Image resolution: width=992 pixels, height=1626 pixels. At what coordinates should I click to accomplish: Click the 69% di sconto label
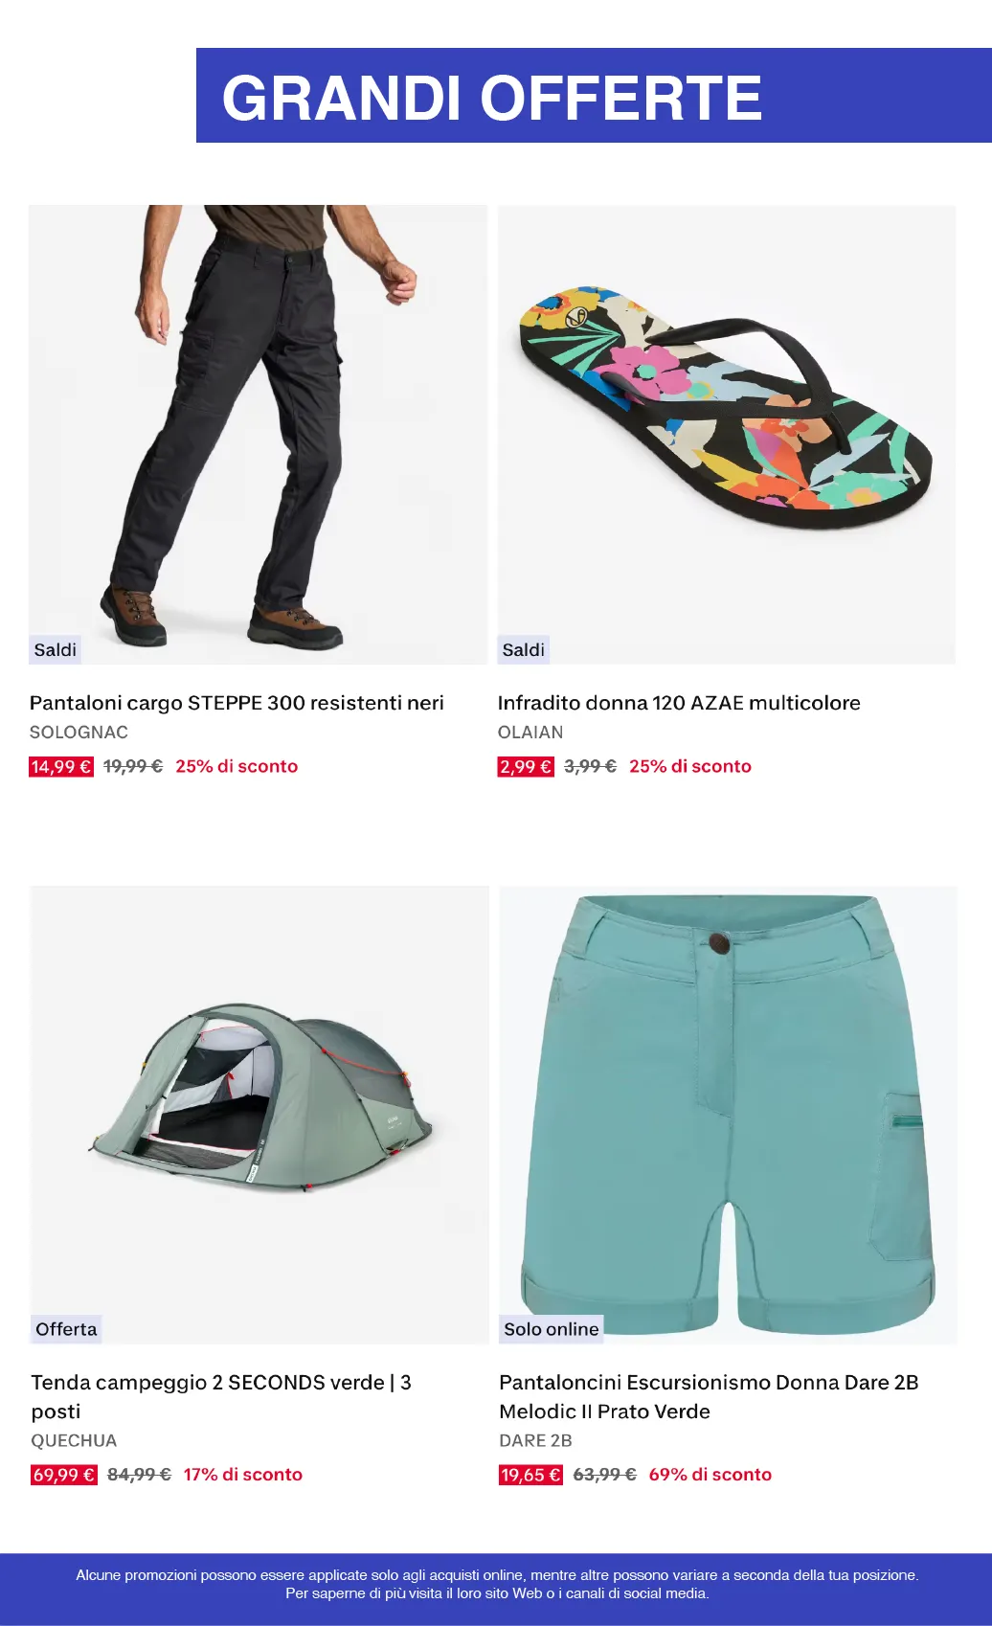coord(710,1475)
